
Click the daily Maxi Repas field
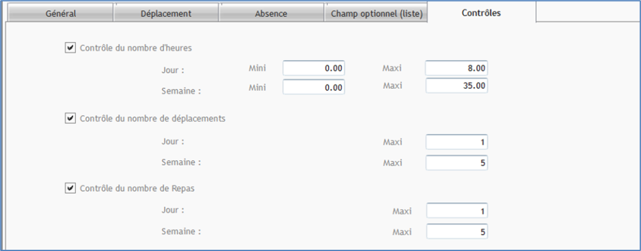tap(456, 211)
